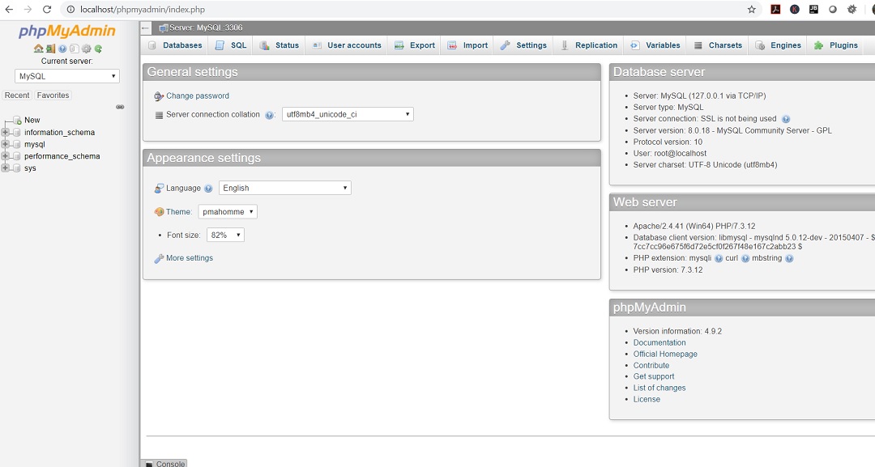This screenshot has width=875, height=467.
Task: Open the License link
Action: click(647, 400)
